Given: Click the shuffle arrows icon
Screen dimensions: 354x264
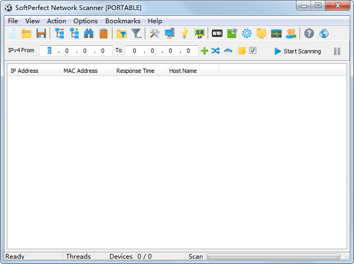Looking at the screenshot, I should point(216,51).
